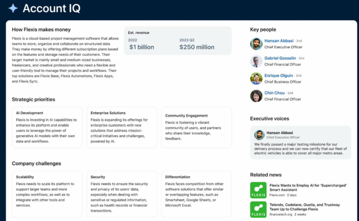Image resolution: width=359 pixels, height=221 pixels.
Task: Click the 'How Flexis makes money' heading
Action: pos(41,30)
